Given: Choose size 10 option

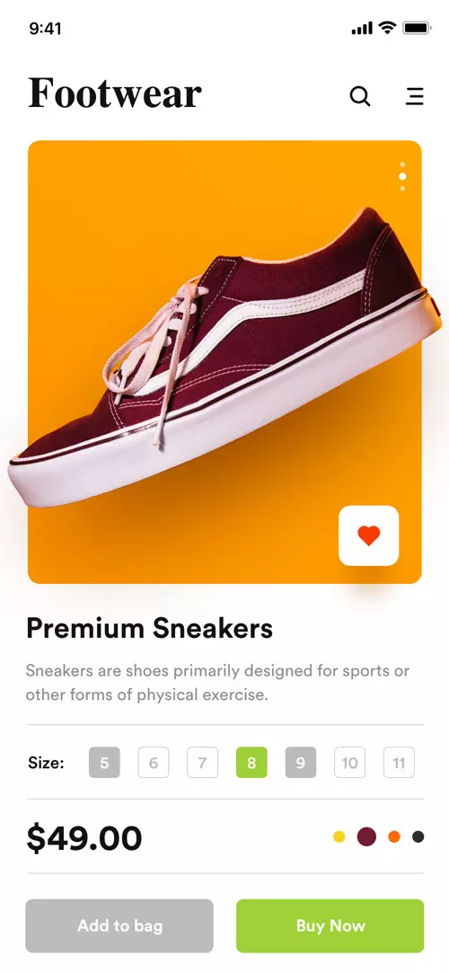Looking at the screenshot, I should pyautogui.click(x=350, y=763).
